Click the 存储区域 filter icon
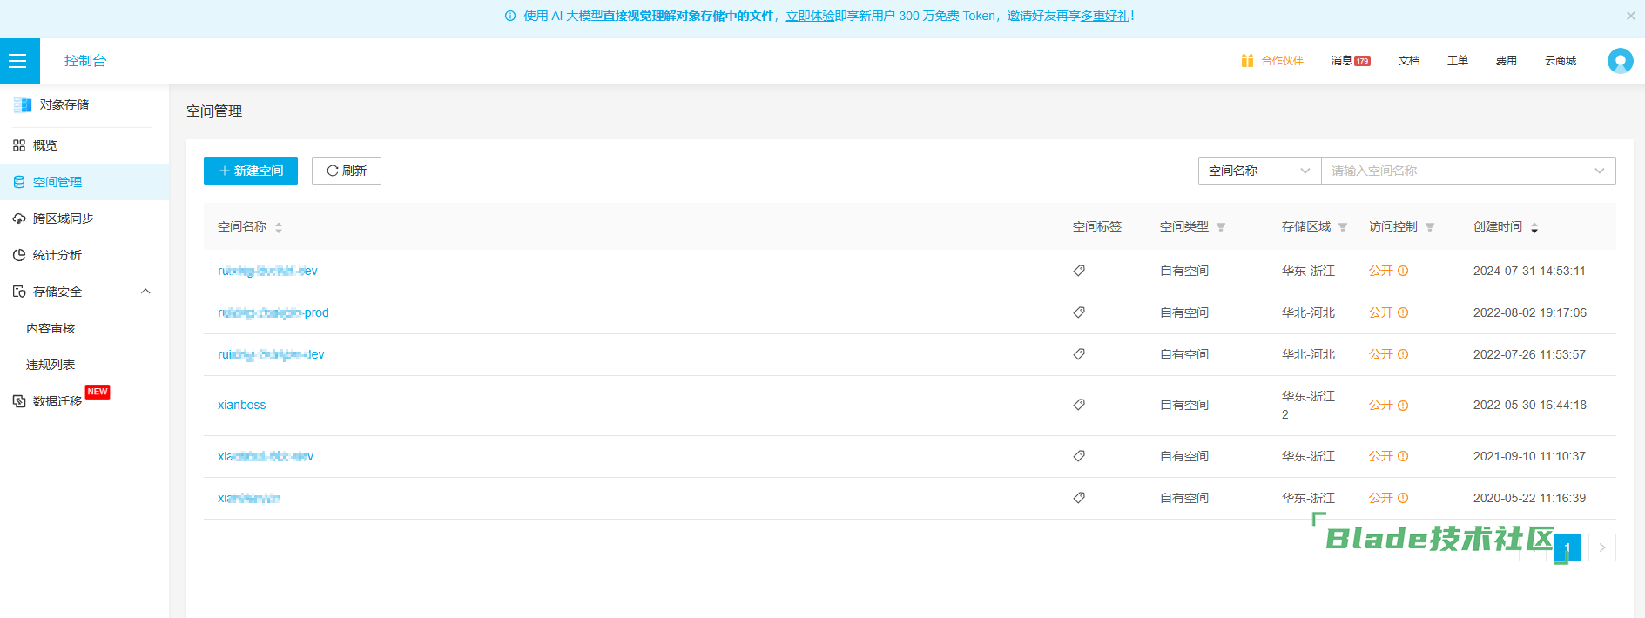This screenshot has height=618, width=1645. (1343, 227)
